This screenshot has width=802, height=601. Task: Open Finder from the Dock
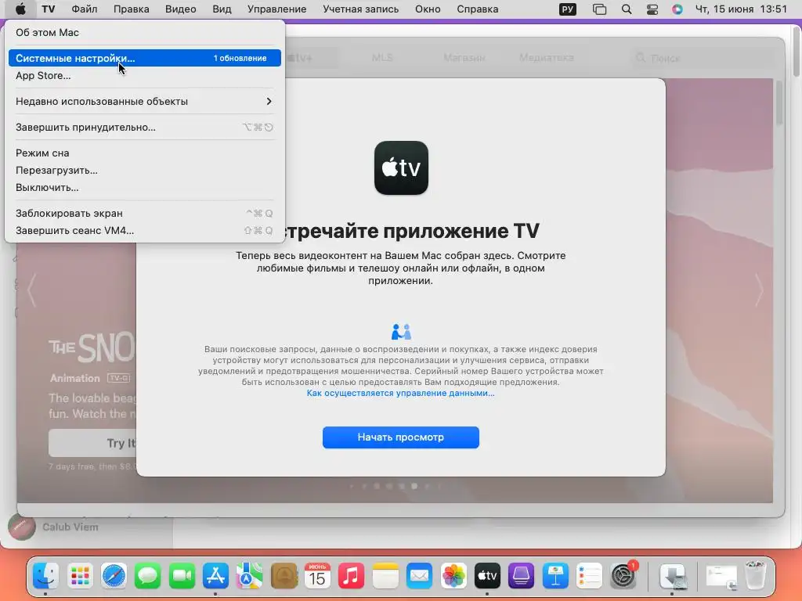point(45,576)
